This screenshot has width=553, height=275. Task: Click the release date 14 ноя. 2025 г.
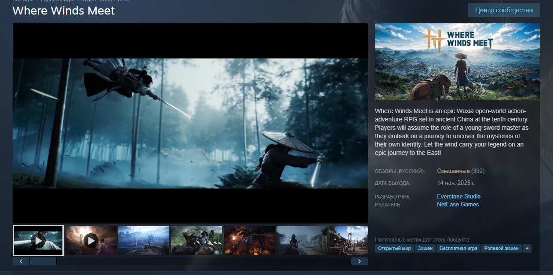(456, 183)
